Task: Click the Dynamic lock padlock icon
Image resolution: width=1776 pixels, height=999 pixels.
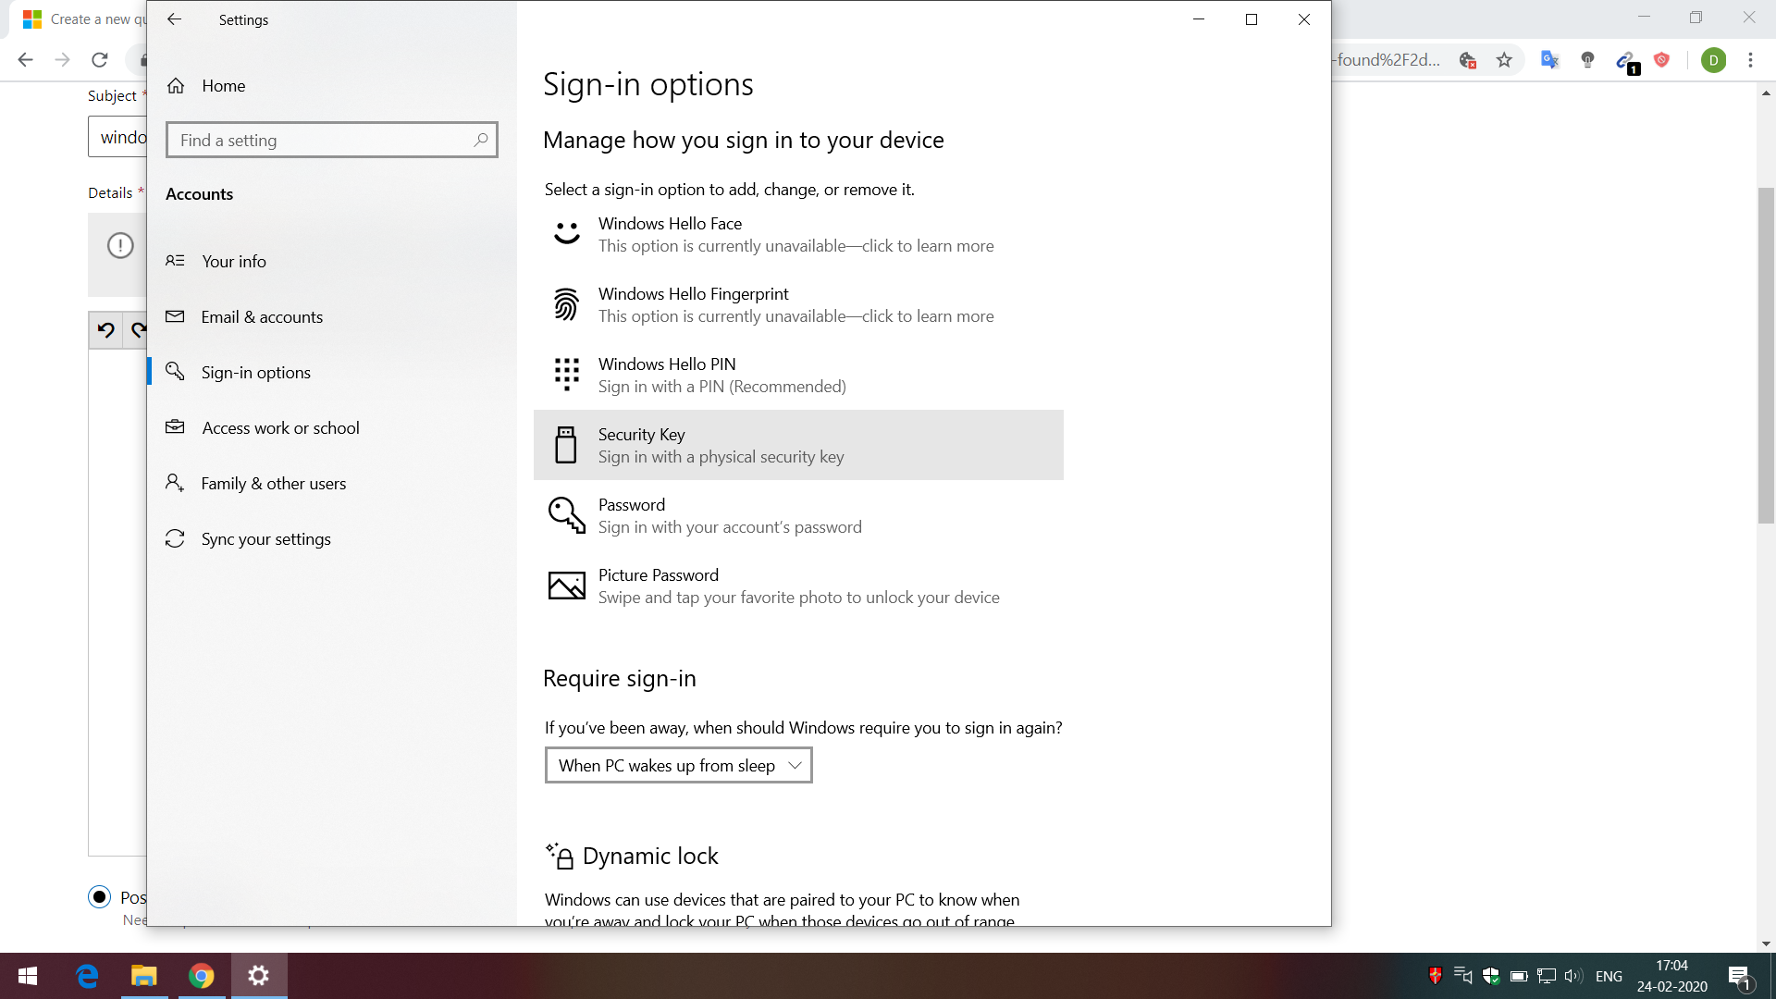Action: [x=560, y=856]
